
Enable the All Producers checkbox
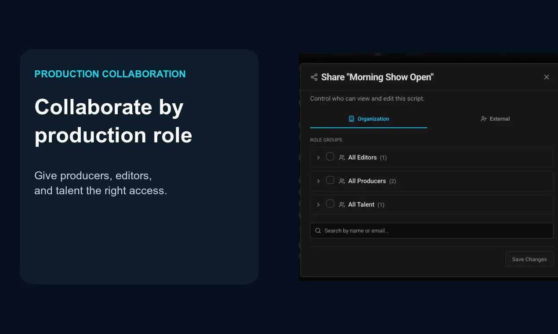click(x=330, y=181)
